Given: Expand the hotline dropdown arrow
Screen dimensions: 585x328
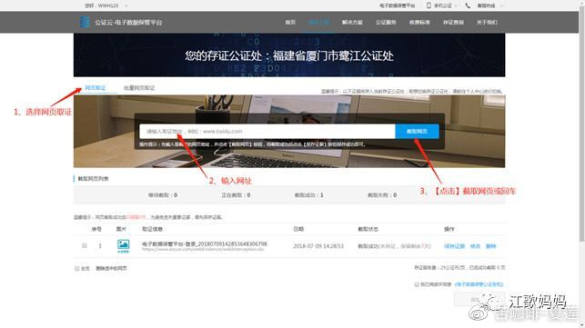Looking at the screenshot, I should pyautogui.click(x=501, y=6).
